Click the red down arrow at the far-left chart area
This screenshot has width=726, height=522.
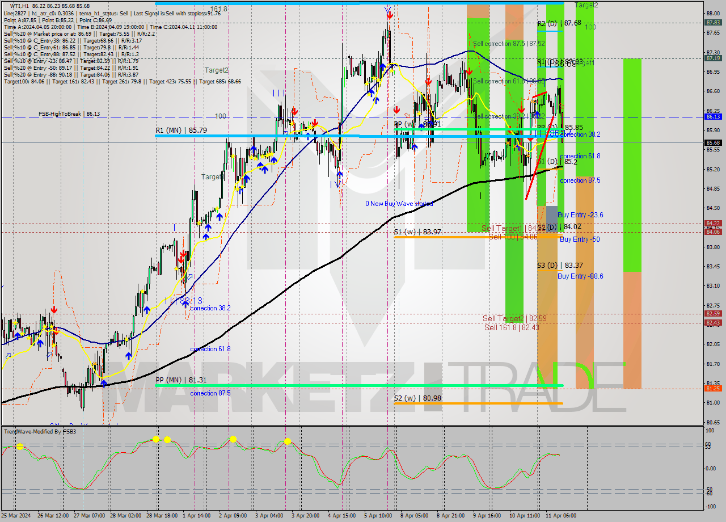54,310
